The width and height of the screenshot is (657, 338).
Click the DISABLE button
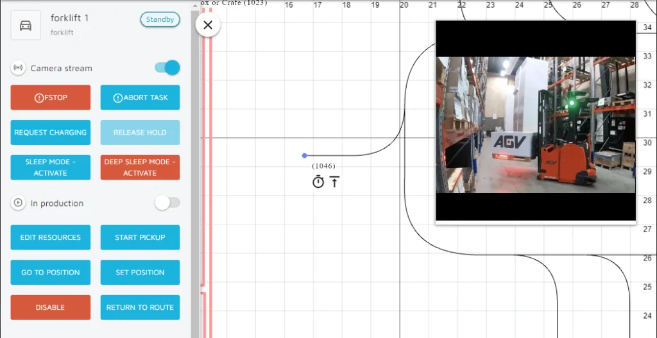[x=51, y=307]
